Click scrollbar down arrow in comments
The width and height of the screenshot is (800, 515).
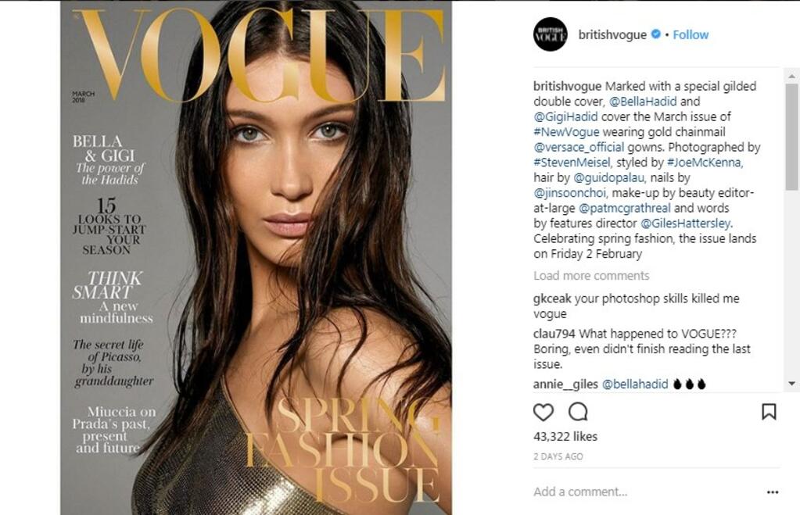tap(792, 384)
